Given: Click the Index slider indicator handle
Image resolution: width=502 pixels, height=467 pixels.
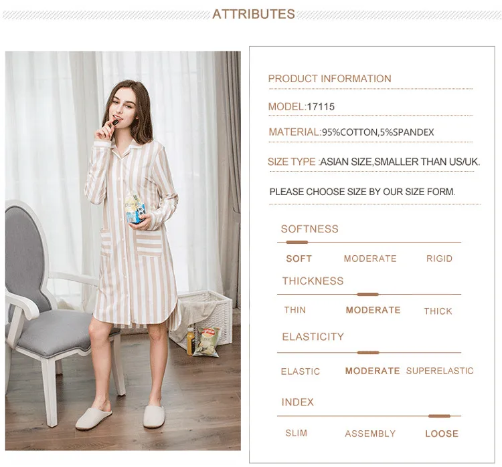Looking at the screenshot, I should [439, 416].
